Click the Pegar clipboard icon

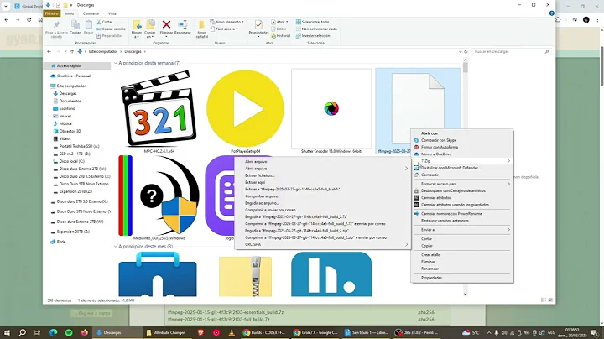pos(89,26)
